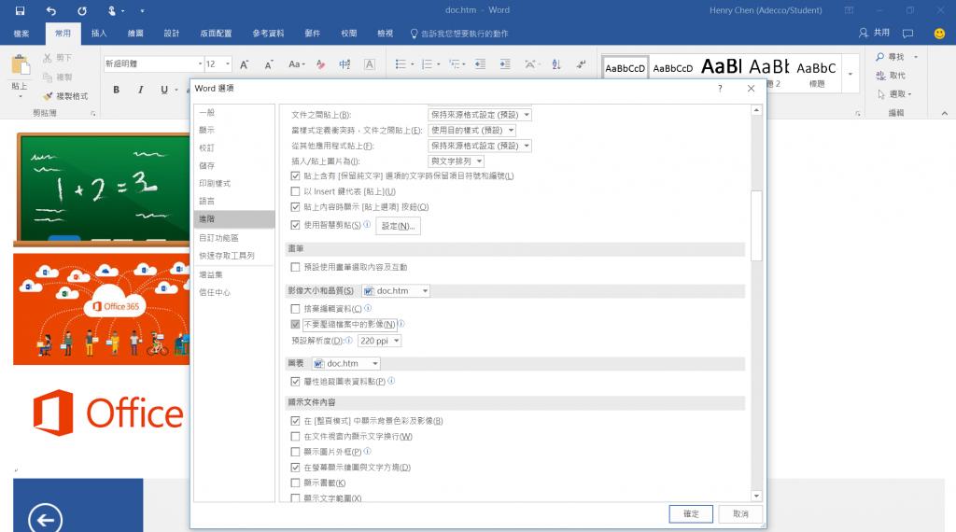This screenshot has height=532, width=956.
Task: Select 自訂功能區 category in options list
Action: point(234,238)
